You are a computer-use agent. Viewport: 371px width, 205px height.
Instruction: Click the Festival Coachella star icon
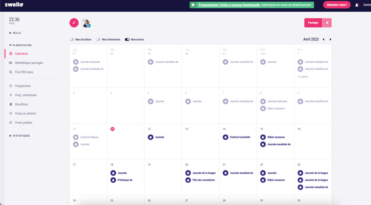point(225,137)
